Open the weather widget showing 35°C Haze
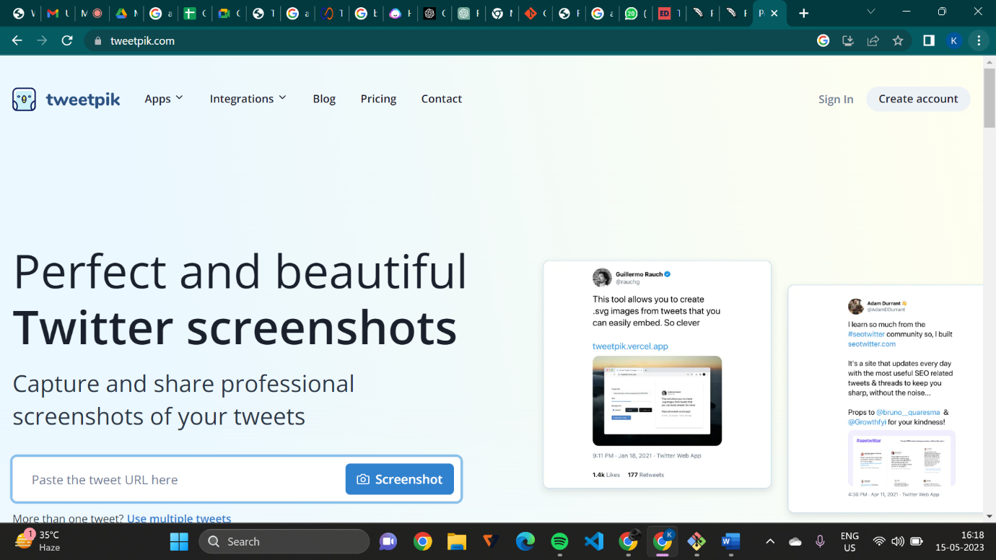This screenshot has width=996, height=560. click(x=38, y=541)
